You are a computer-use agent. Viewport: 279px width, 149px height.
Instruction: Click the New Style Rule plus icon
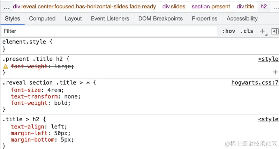click(262, 31)
